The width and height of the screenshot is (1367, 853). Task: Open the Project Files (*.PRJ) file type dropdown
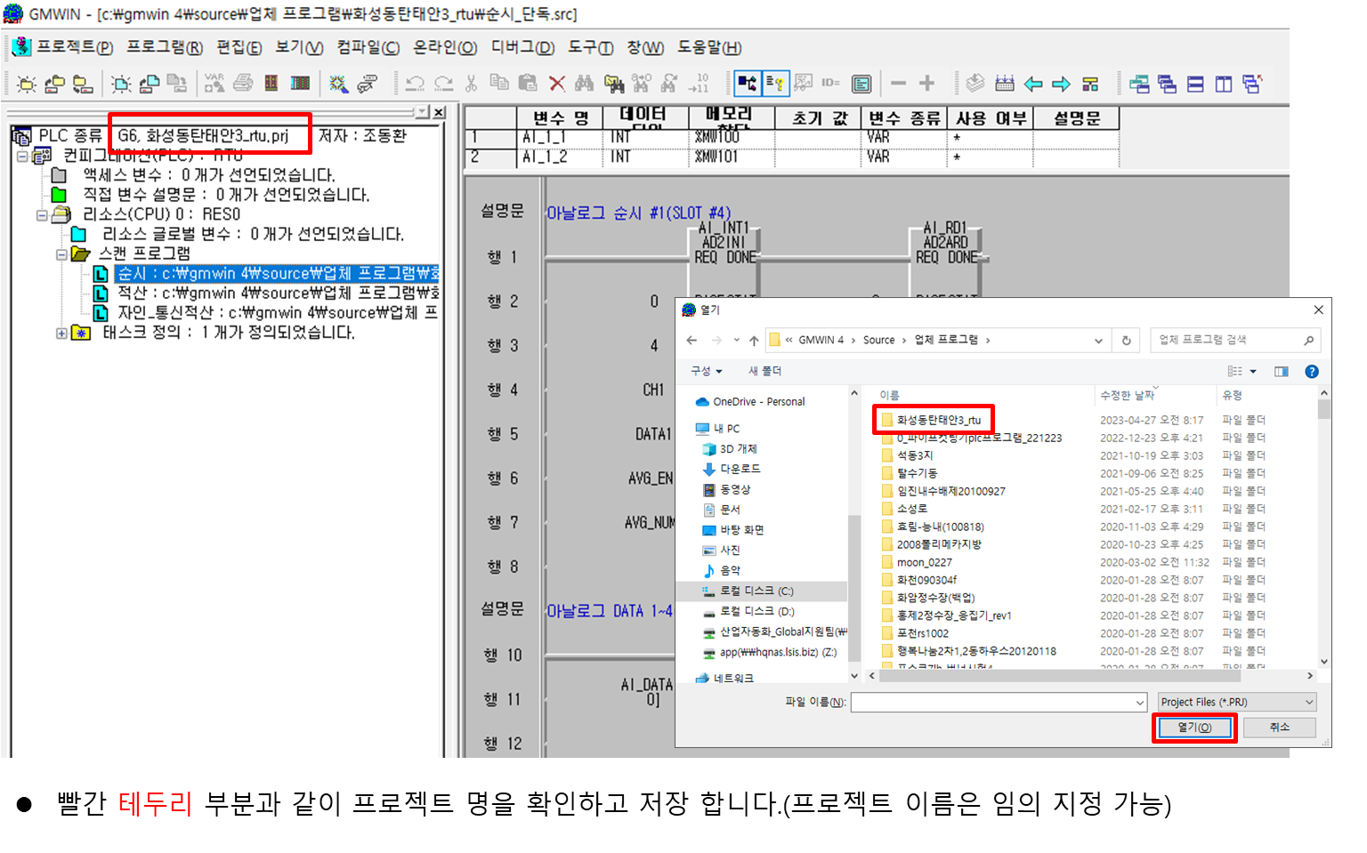point(1237,703)
